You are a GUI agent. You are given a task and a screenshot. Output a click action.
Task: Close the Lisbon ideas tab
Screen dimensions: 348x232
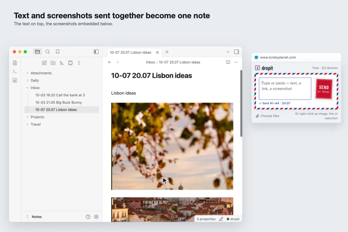[157, 52]
